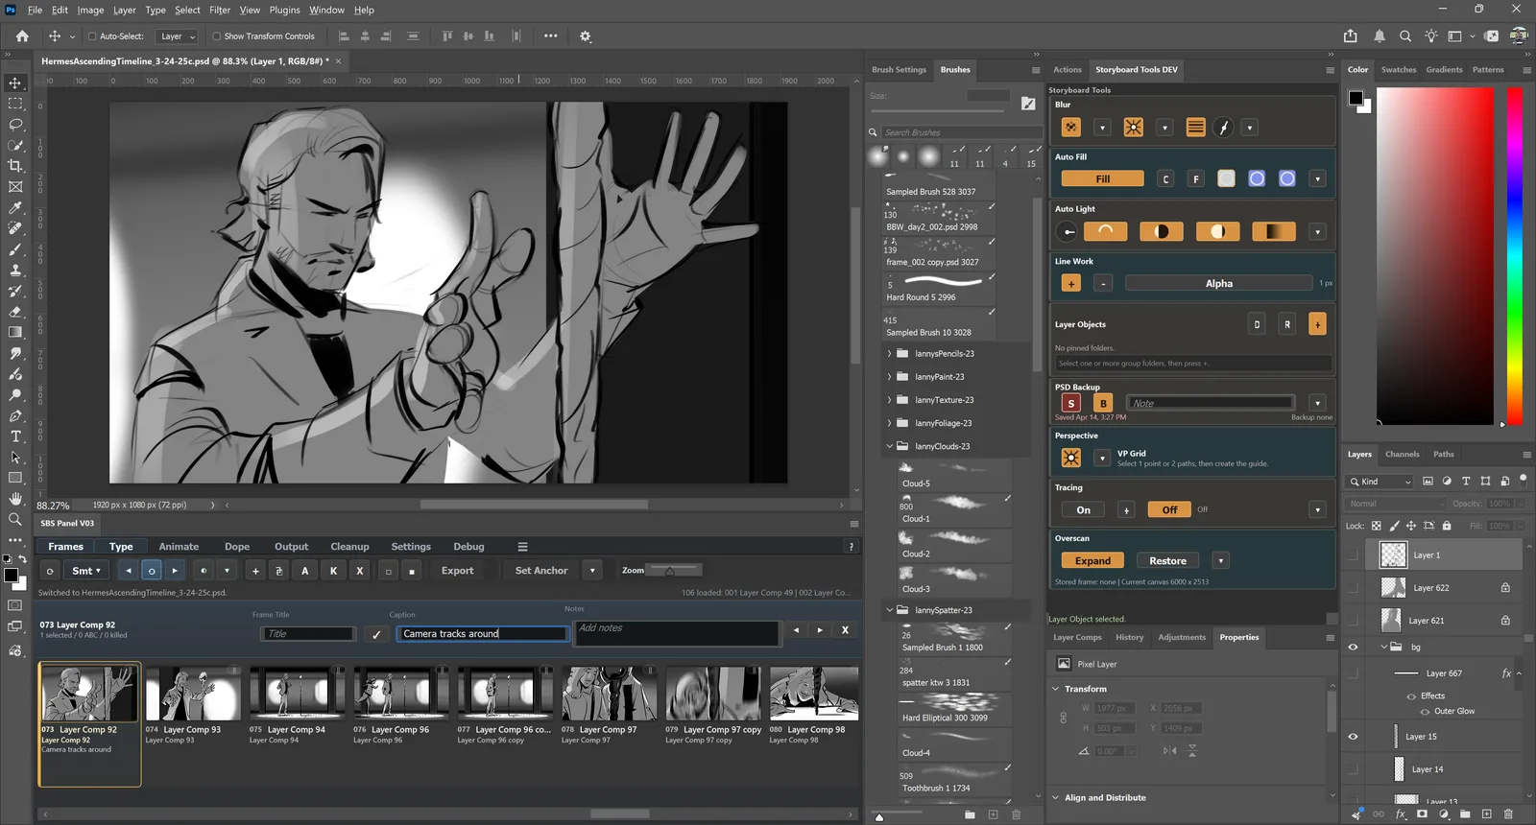Switch to the Swatches tab

[1399, 70]
